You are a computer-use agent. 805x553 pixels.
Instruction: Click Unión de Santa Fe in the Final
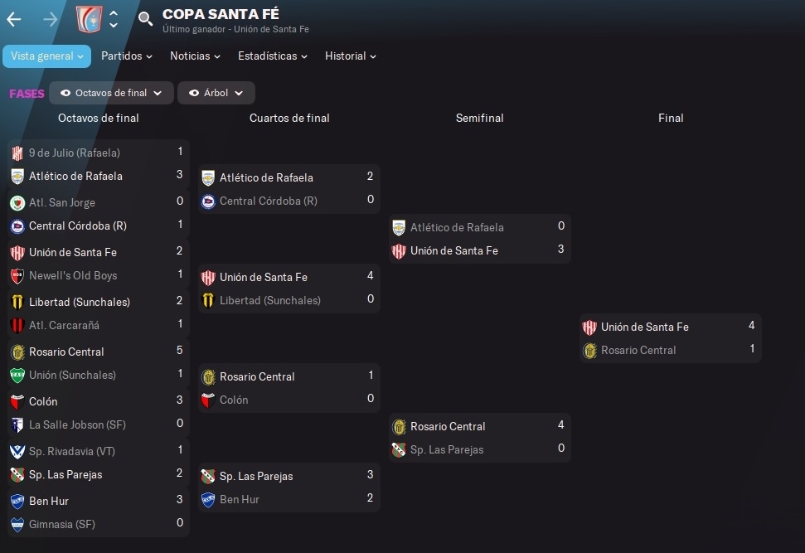point(645,327)
